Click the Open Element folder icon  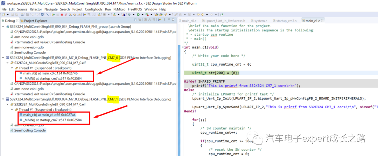coord(156,14)
